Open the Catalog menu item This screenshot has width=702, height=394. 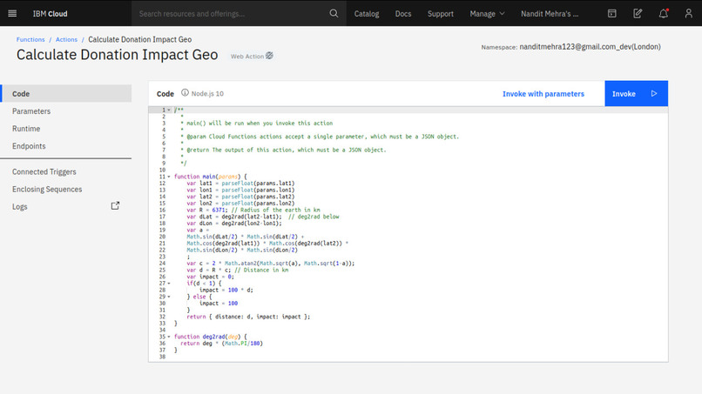(x=367, y=14)
